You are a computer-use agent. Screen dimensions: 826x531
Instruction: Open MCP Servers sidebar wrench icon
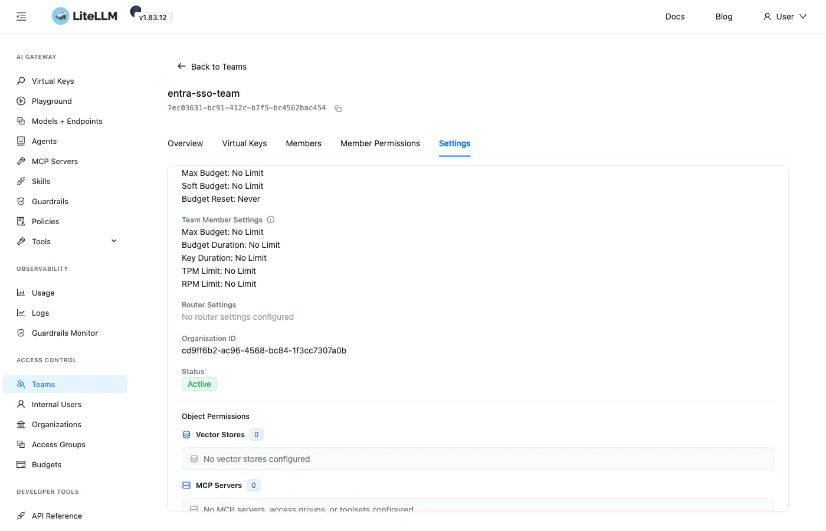[21, 161]
